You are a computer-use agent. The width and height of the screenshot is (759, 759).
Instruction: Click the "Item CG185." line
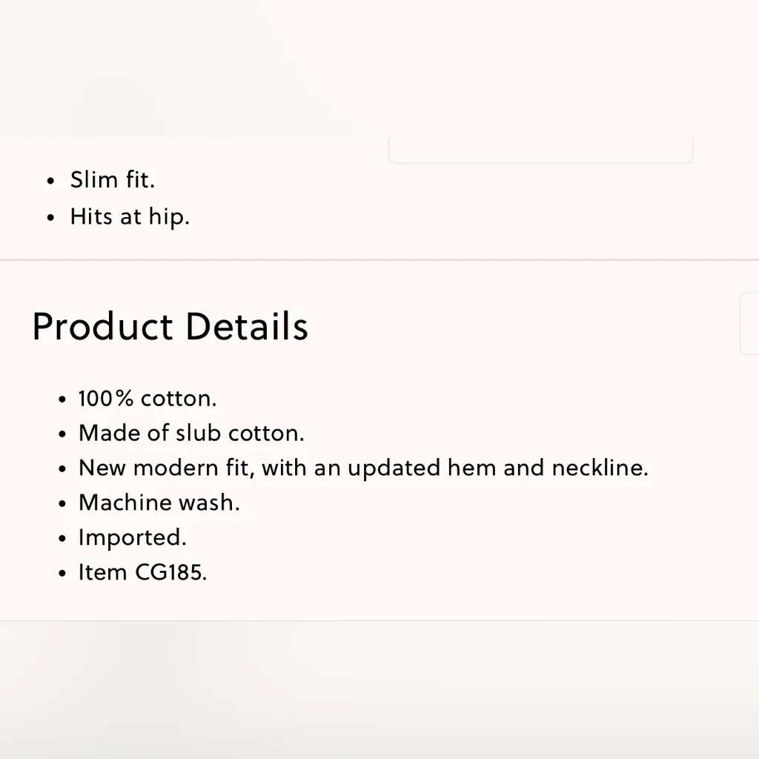[x=142, y=572]
